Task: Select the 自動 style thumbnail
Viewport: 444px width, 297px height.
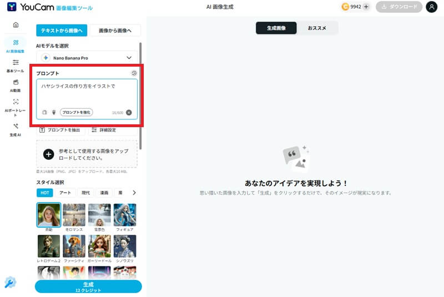Action: [x=49, y=215]
